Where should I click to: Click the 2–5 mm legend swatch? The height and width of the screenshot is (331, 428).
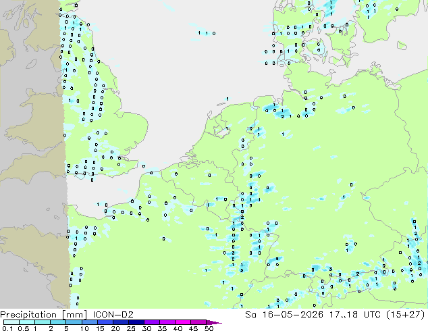tap(58, 322)
